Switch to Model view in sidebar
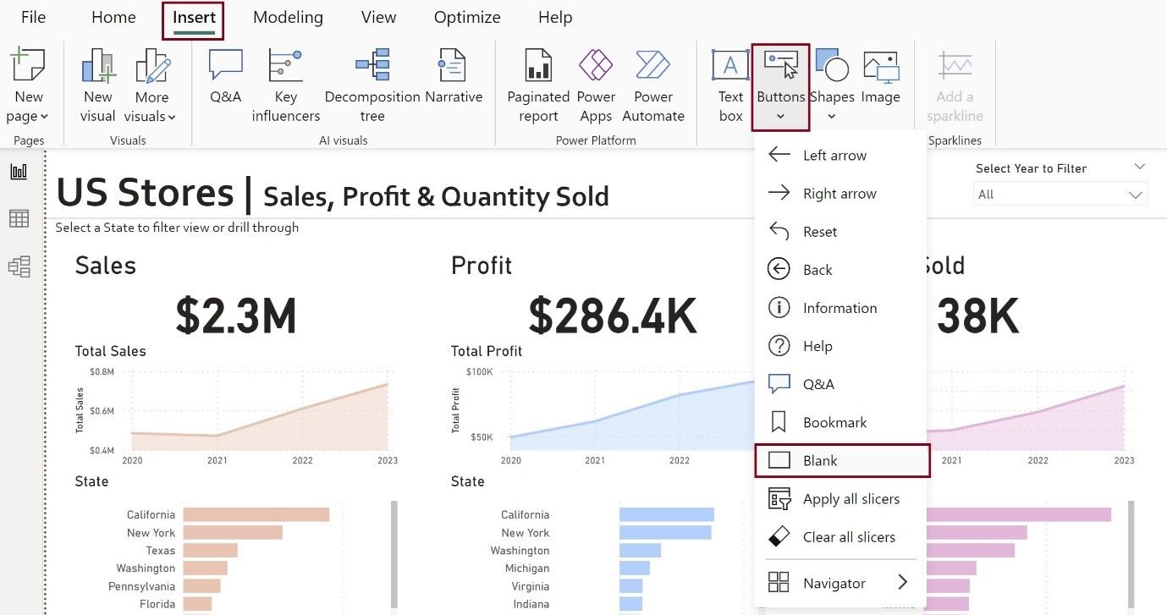Screen dimensions: 1167x615 pyautogui.click(x=19, y=267)
